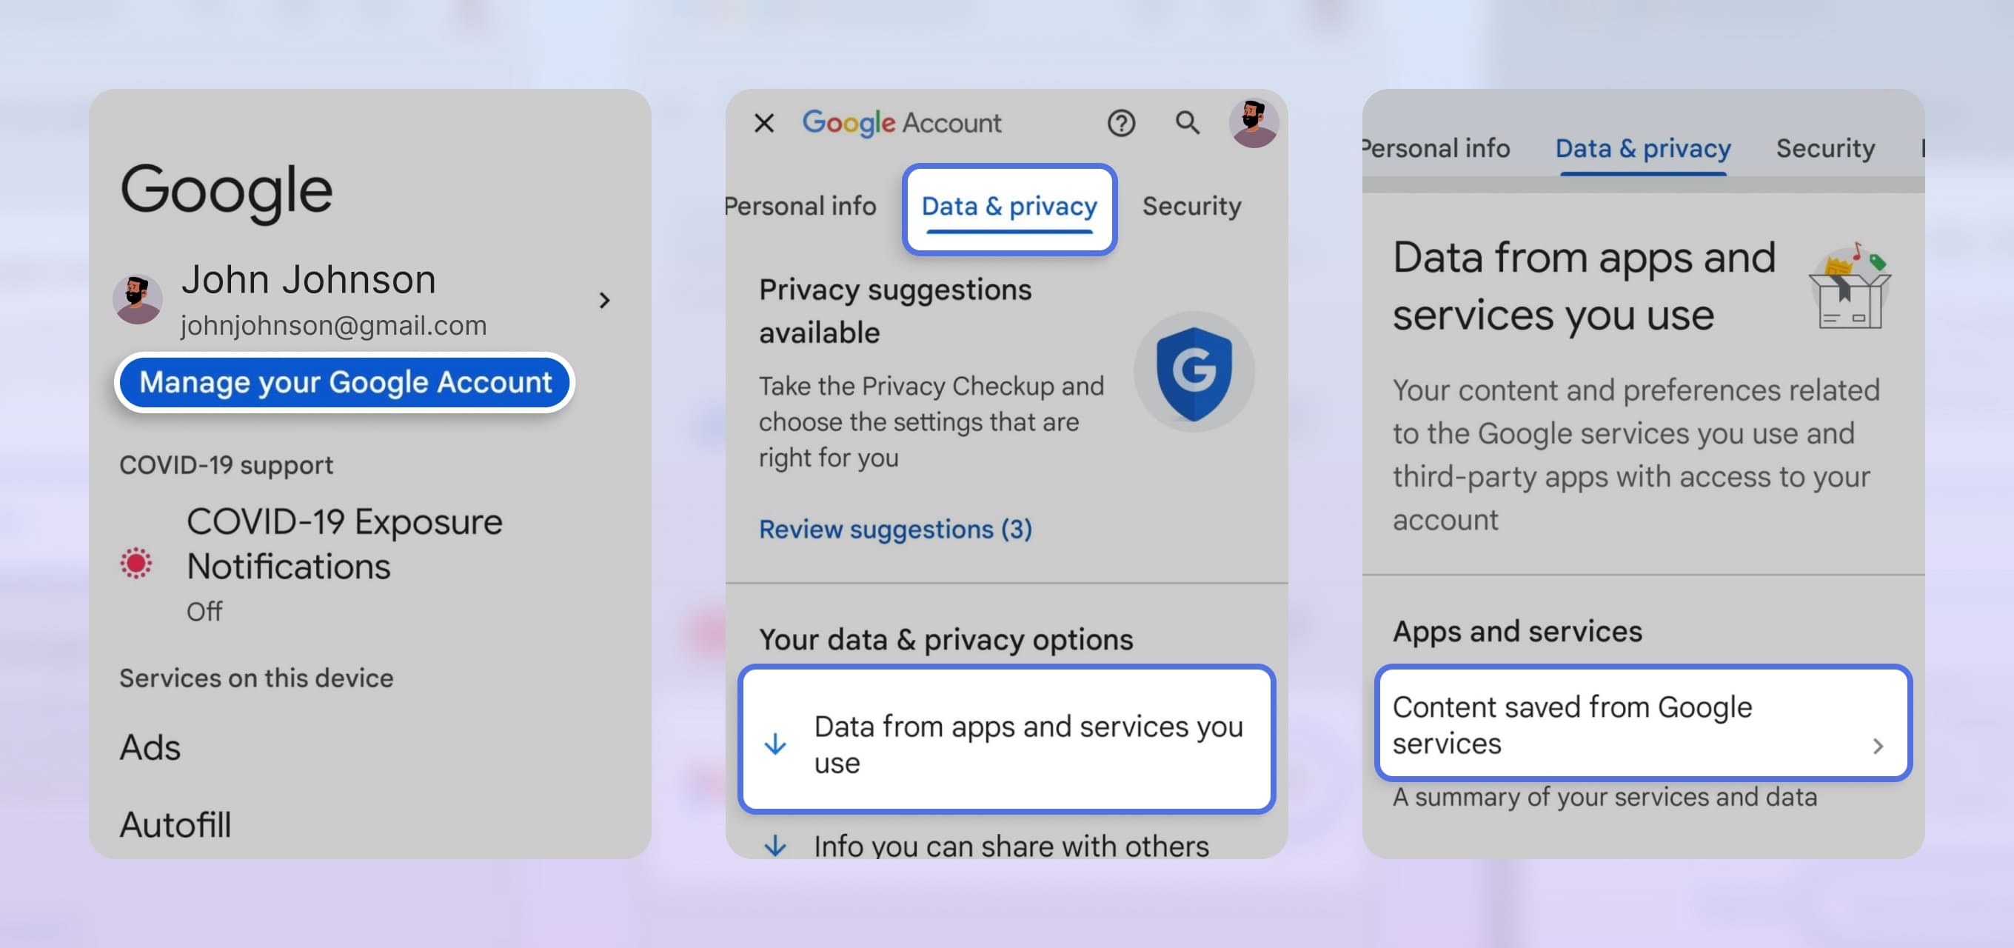Open Ads under Services on this device

click(151, 747)
